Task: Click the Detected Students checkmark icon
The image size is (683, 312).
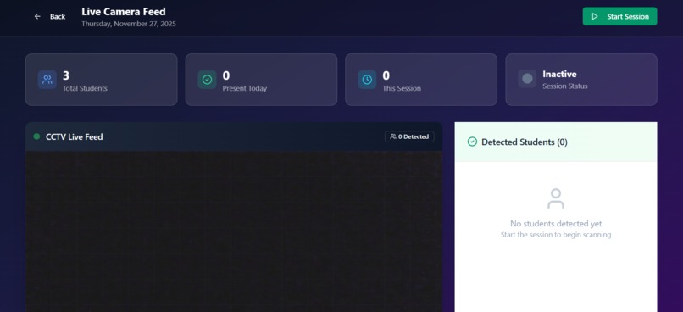Action: 472,142
